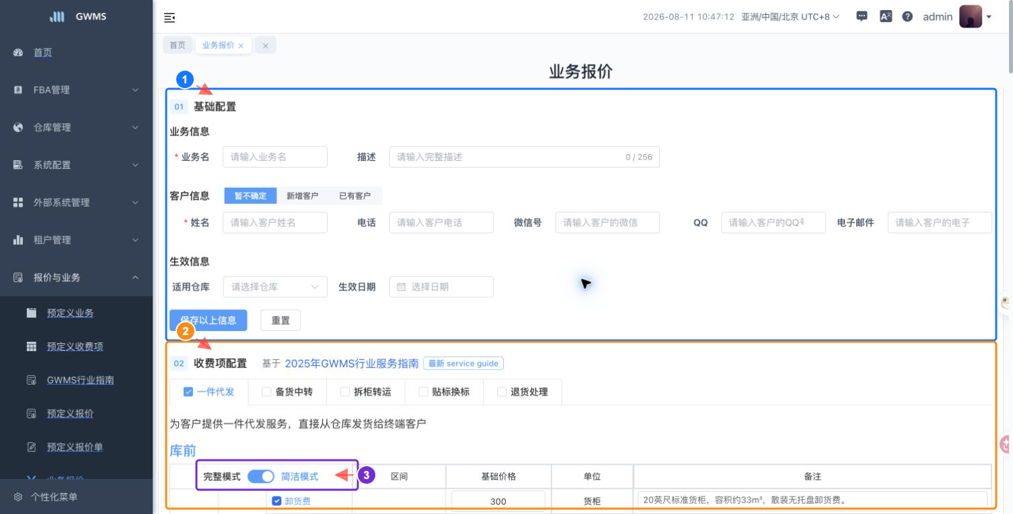Open 首页 in the sidebar
Screen dimensions: 1013x514
[x=43, y=52]
